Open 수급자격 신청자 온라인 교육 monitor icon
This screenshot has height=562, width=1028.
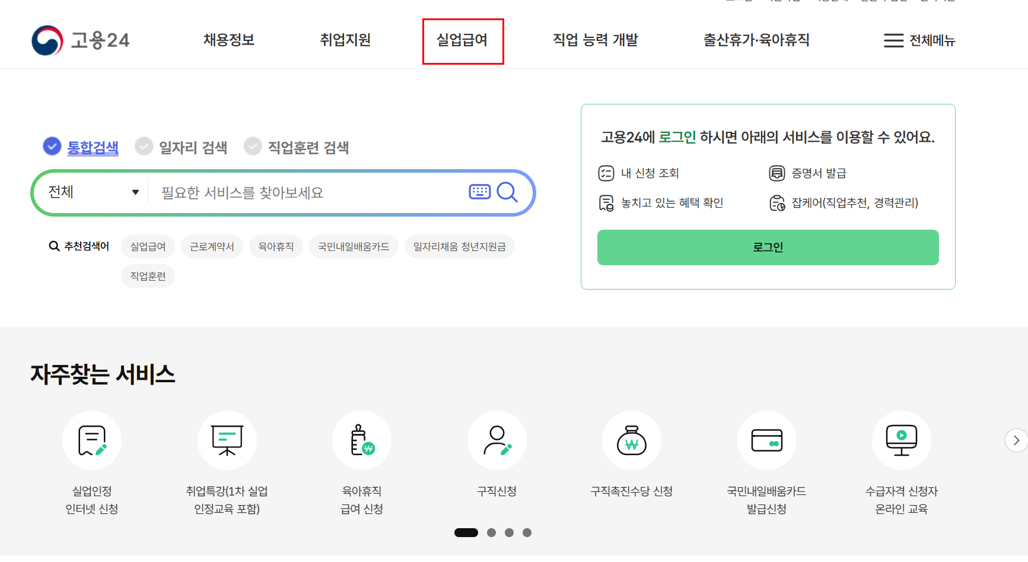[x=901, y=440]
